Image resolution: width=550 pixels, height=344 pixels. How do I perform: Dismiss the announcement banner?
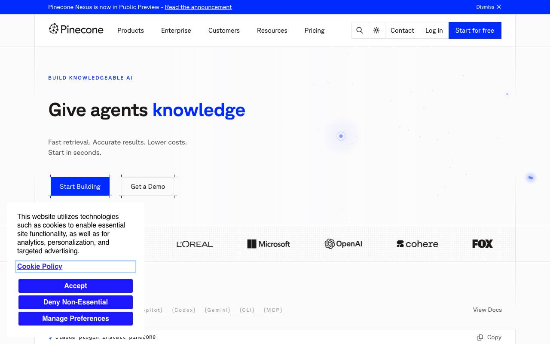click(x=489, y=7)
